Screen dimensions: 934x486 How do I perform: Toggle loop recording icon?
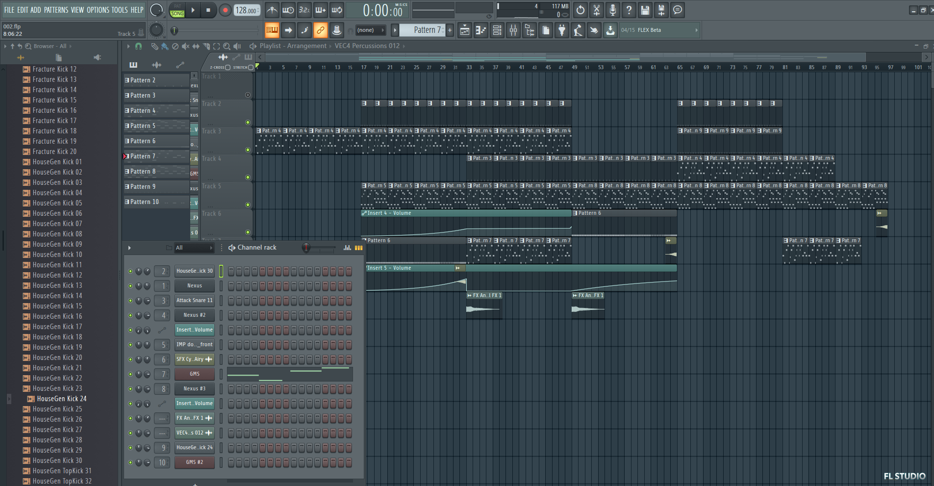(337, 10)
